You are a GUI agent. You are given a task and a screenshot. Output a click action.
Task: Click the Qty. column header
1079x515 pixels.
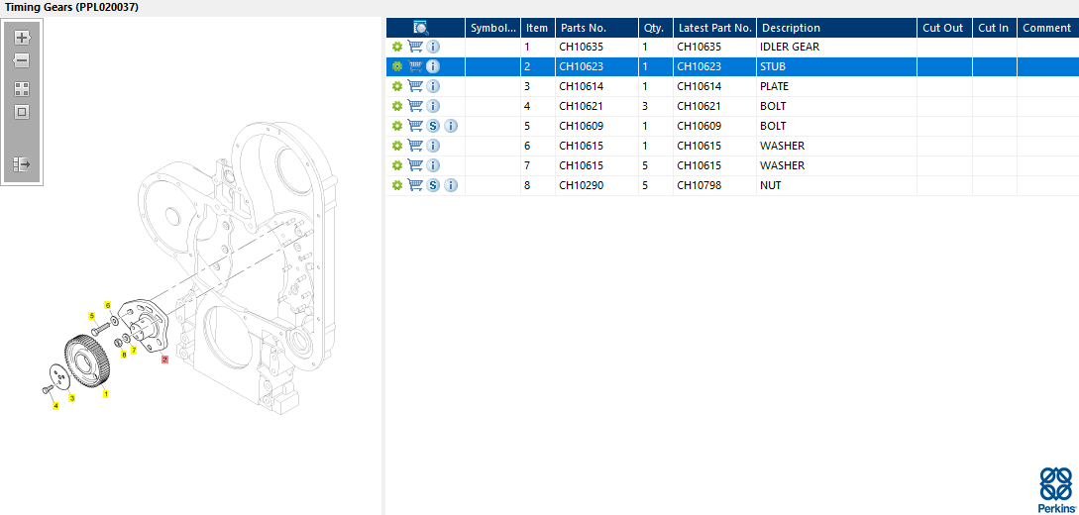[x=655, y=28]
